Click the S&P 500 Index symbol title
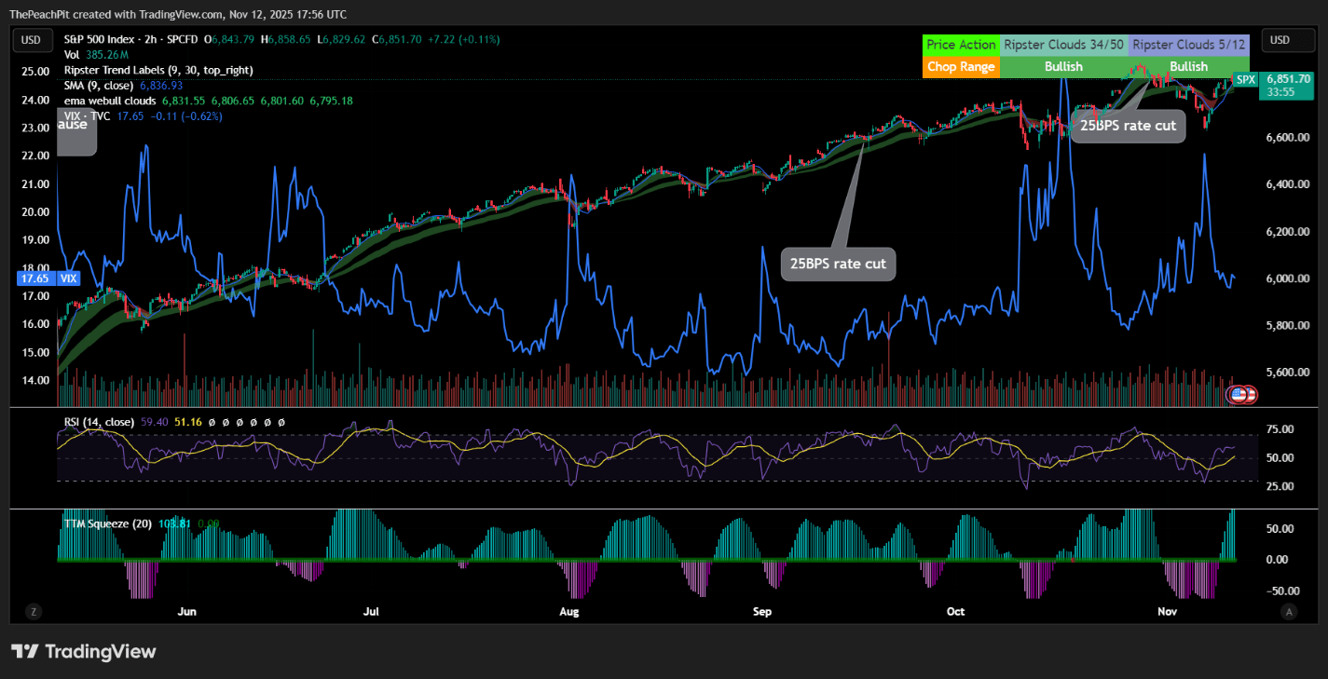Screen dimensions: 1328x679 110,39
